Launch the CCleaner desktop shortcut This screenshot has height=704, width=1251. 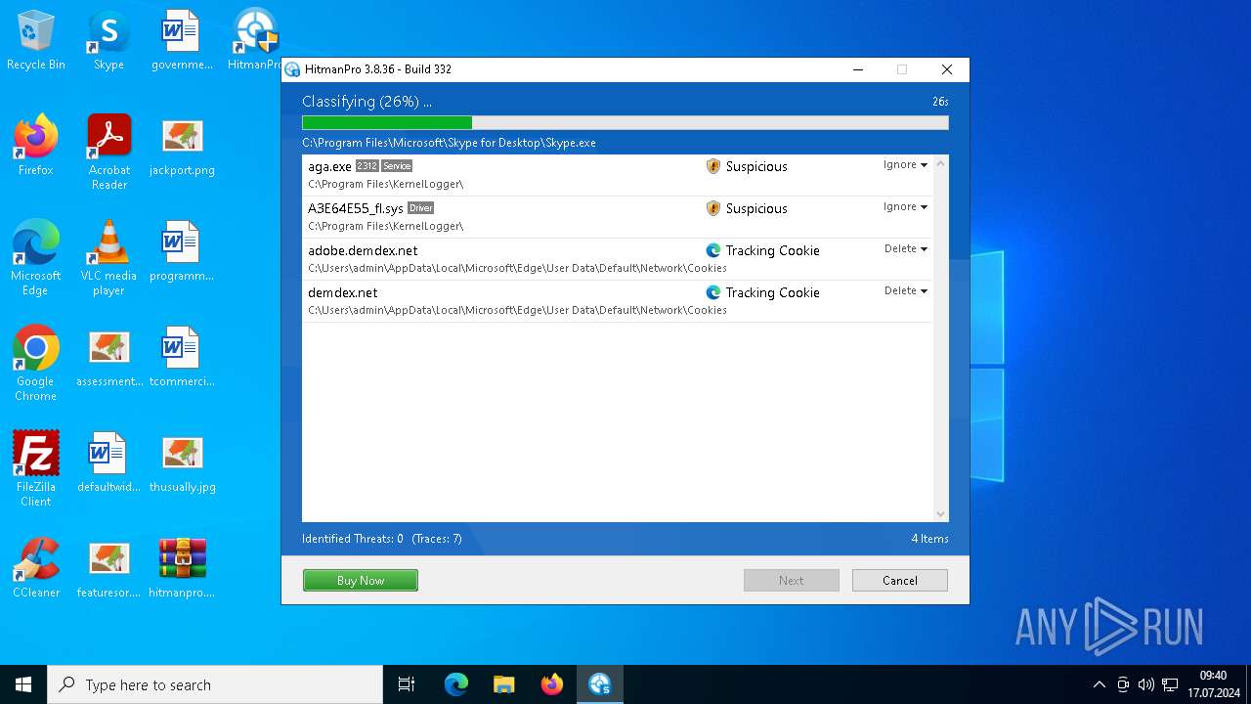pos(36,568)
